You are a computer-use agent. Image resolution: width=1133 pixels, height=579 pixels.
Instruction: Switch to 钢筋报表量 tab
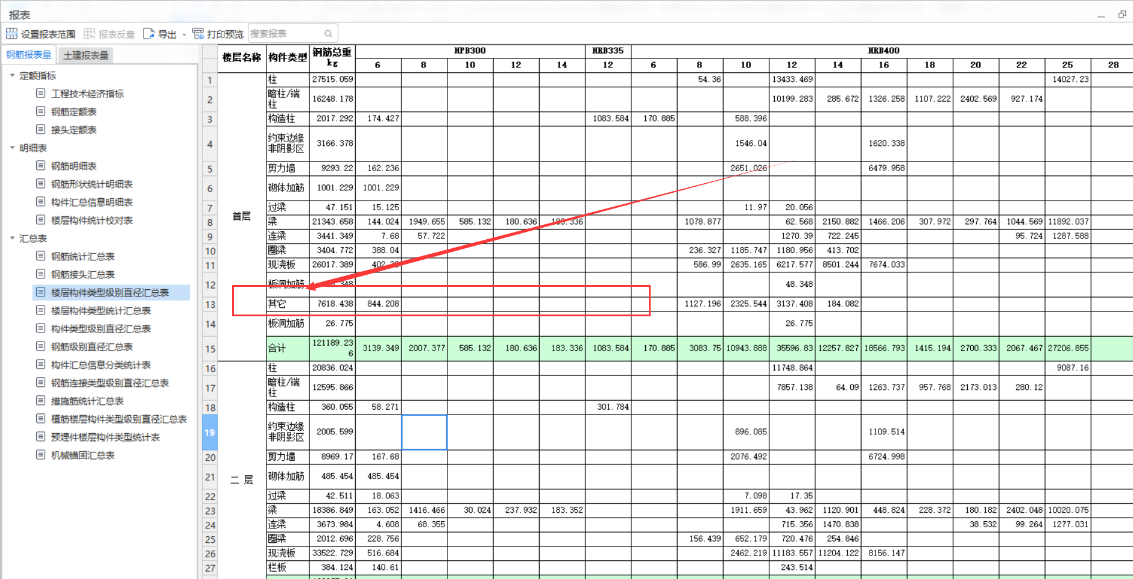click(29, 55)
